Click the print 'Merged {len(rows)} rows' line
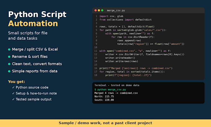 136,68
